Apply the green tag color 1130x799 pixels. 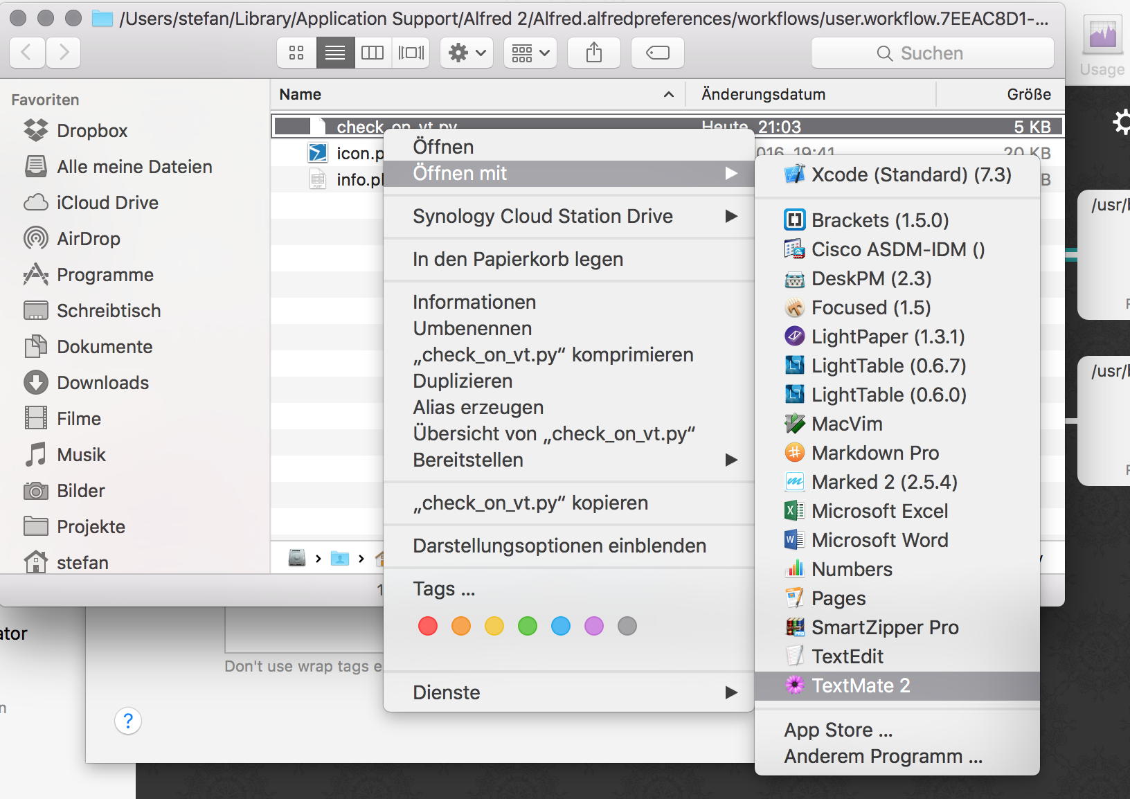point(528,626)
